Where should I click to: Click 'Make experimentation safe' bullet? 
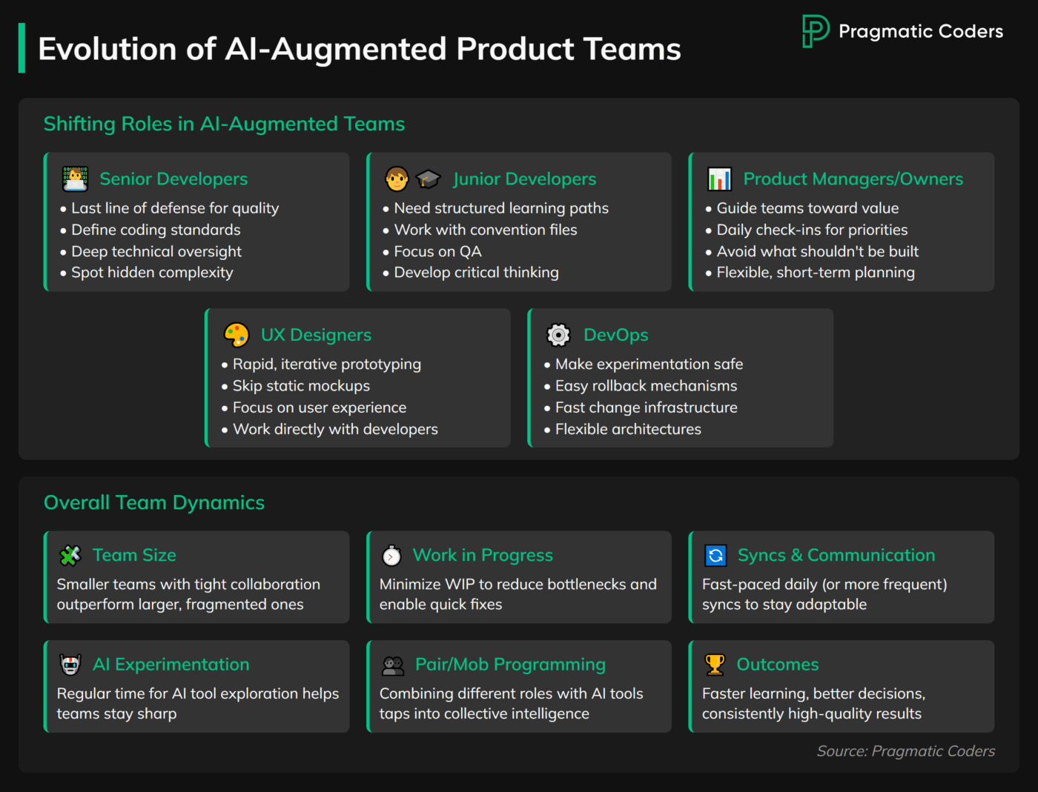[x=649, y=365]
